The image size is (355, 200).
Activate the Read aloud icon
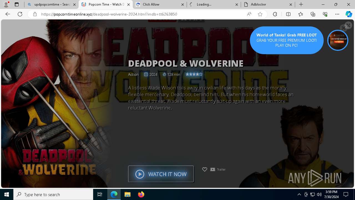coord(249,14)
